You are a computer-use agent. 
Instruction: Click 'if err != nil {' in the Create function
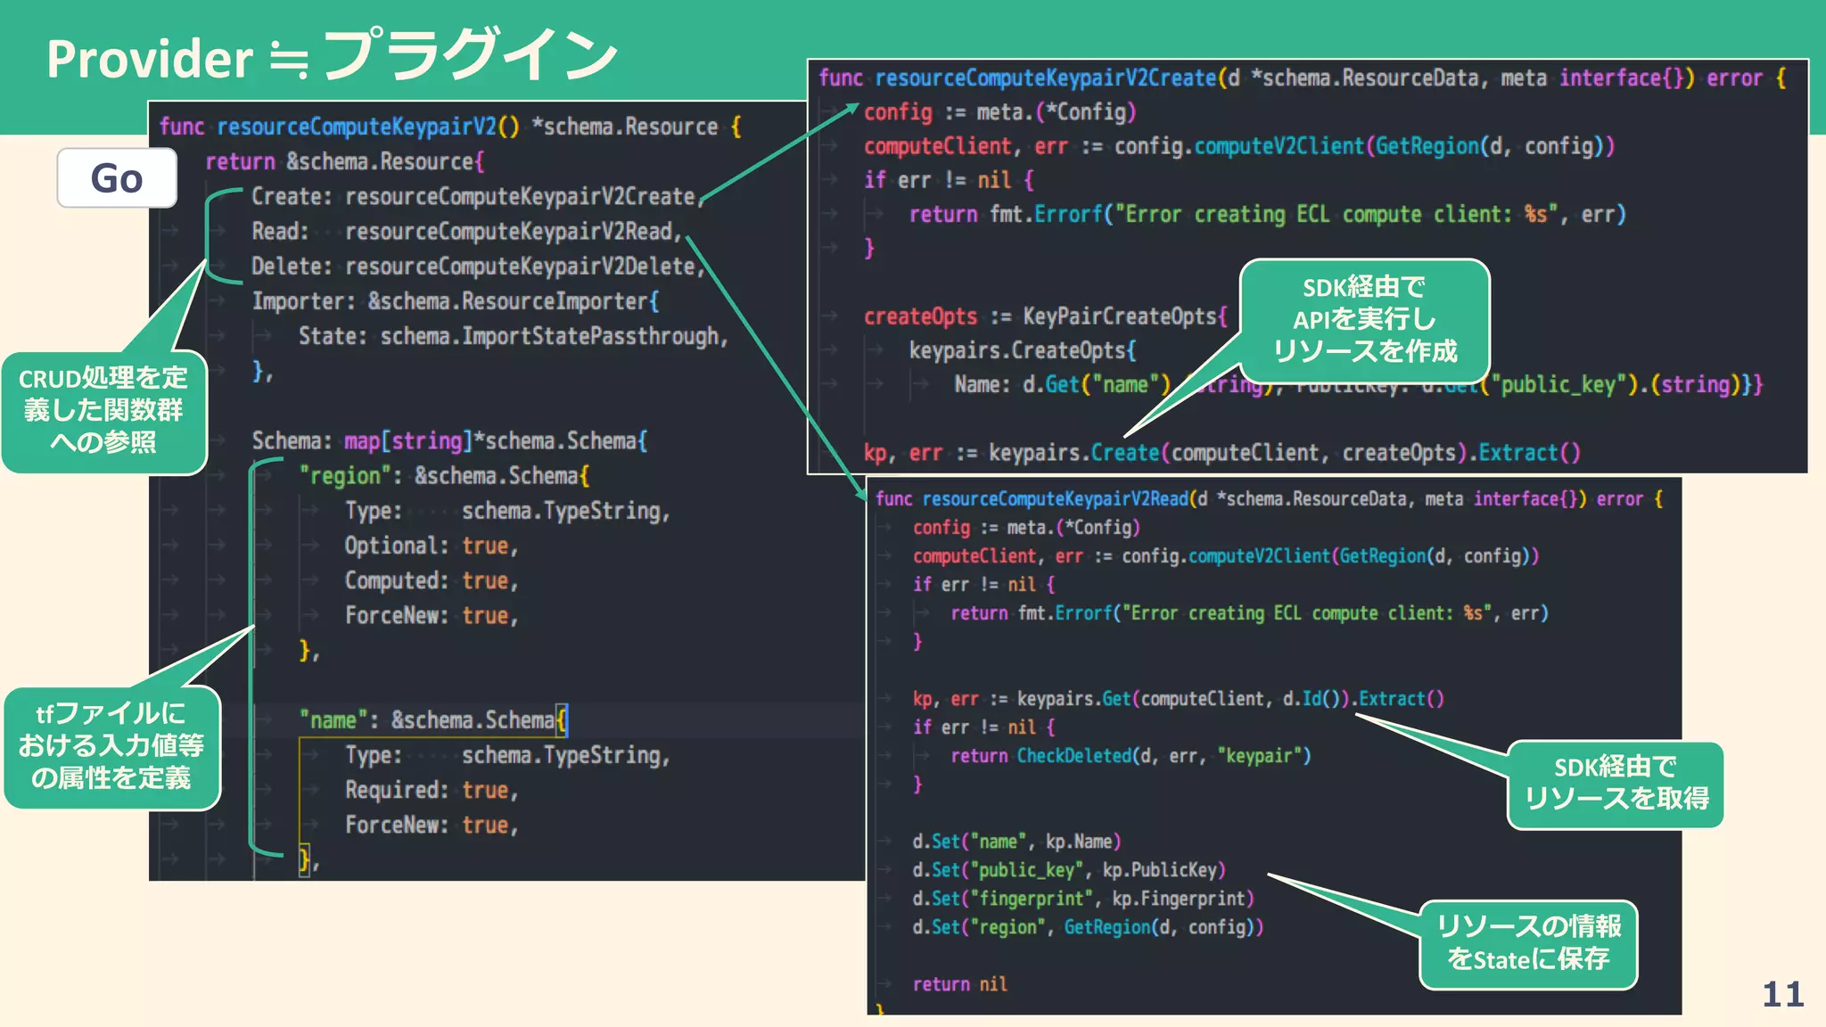click(x=949, y=180)
